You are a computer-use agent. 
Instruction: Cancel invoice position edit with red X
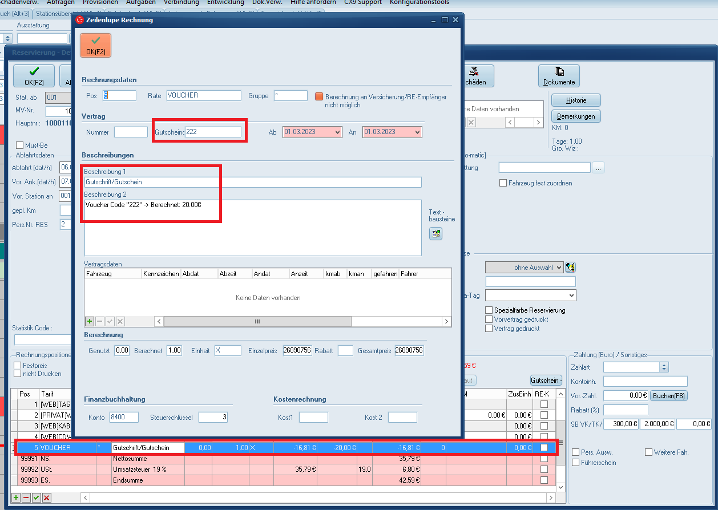pos(46,498)
